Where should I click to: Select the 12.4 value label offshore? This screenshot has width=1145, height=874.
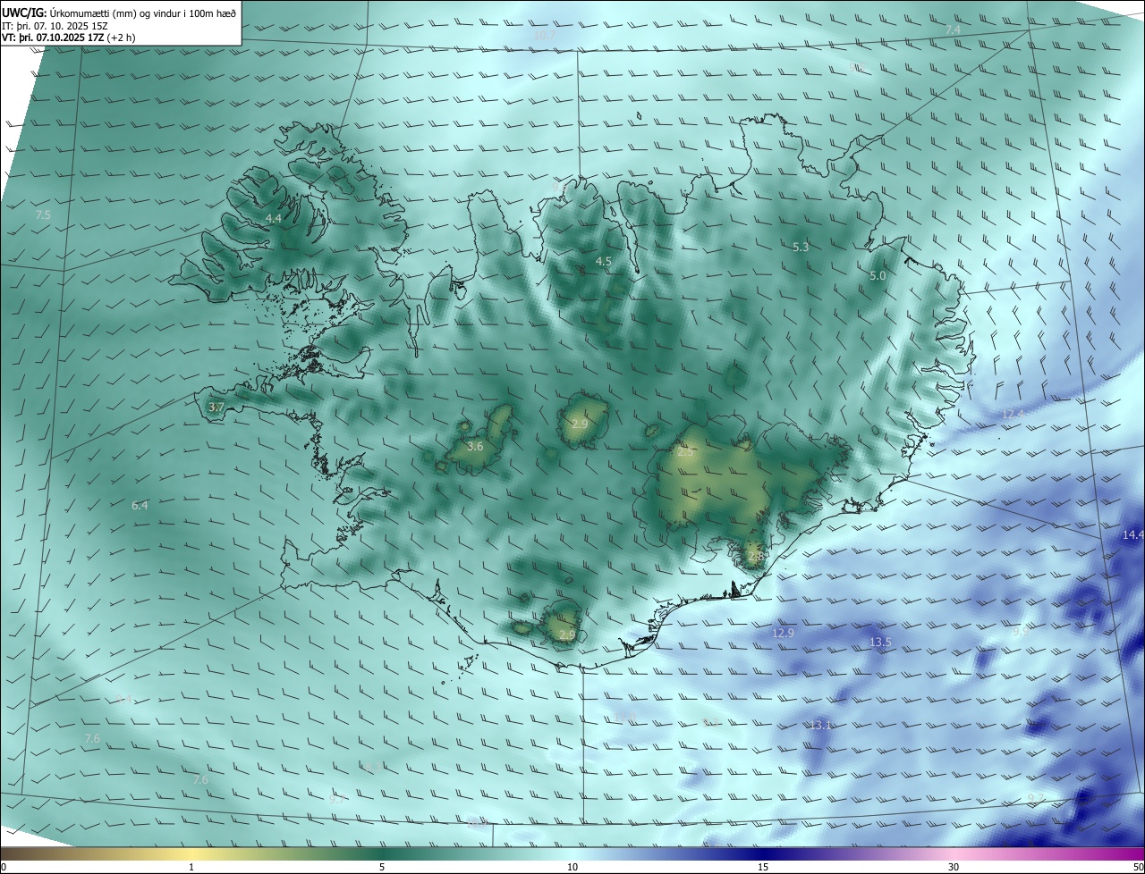1013,415
